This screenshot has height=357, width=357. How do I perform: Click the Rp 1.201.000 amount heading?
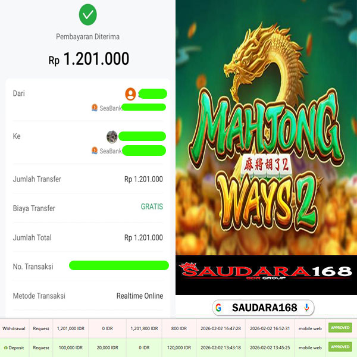[x=89, y=59]
